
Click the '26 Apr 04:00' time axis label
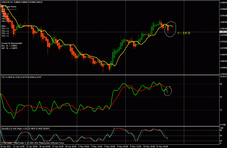(x=45, y=147)
